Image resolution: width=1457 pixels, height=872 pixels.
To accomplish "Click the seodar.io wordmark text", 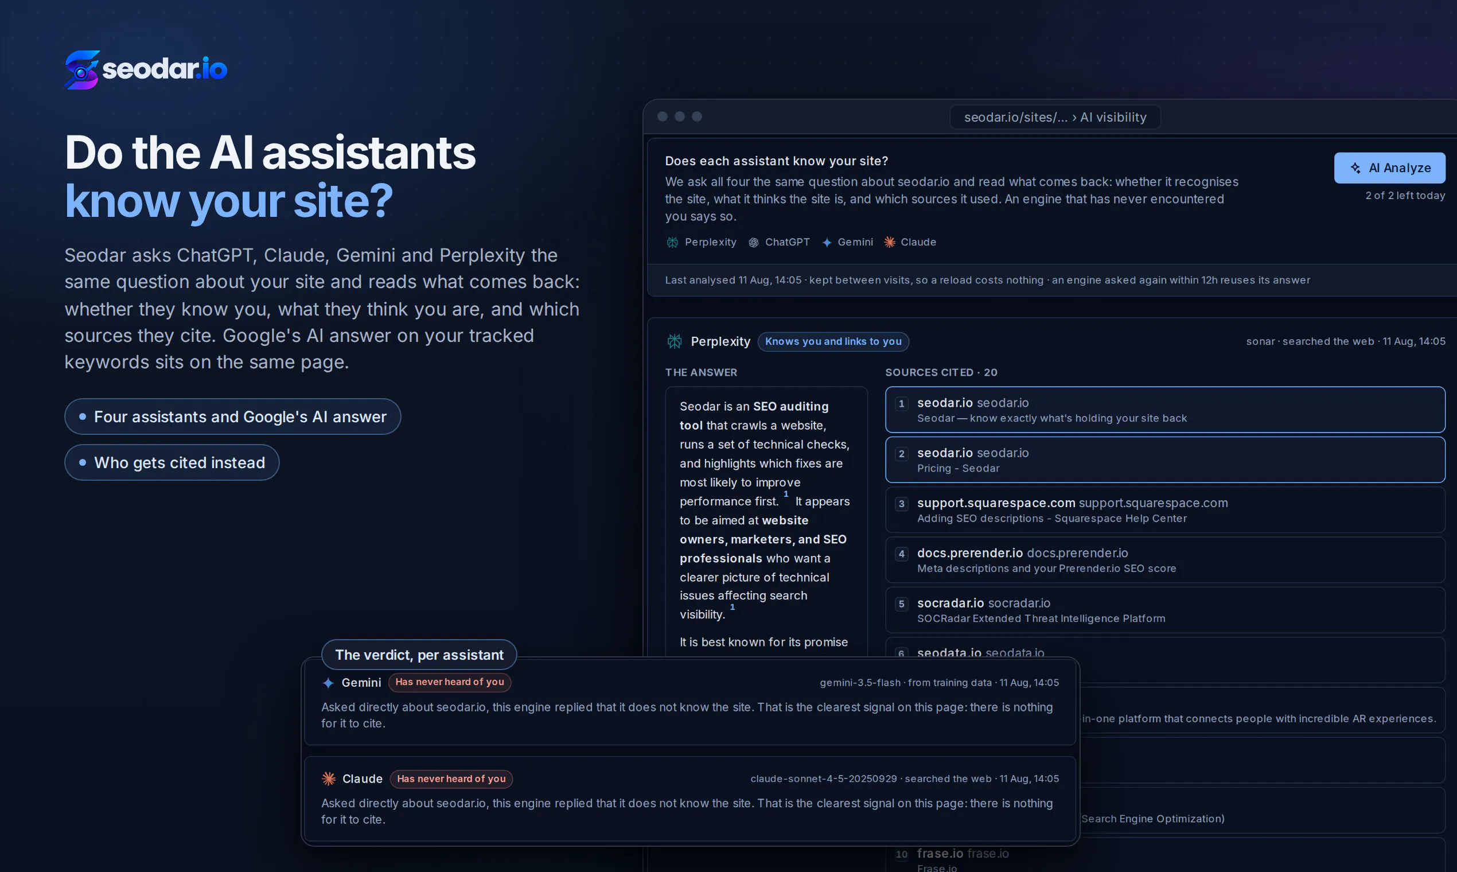I will [165, 69].
